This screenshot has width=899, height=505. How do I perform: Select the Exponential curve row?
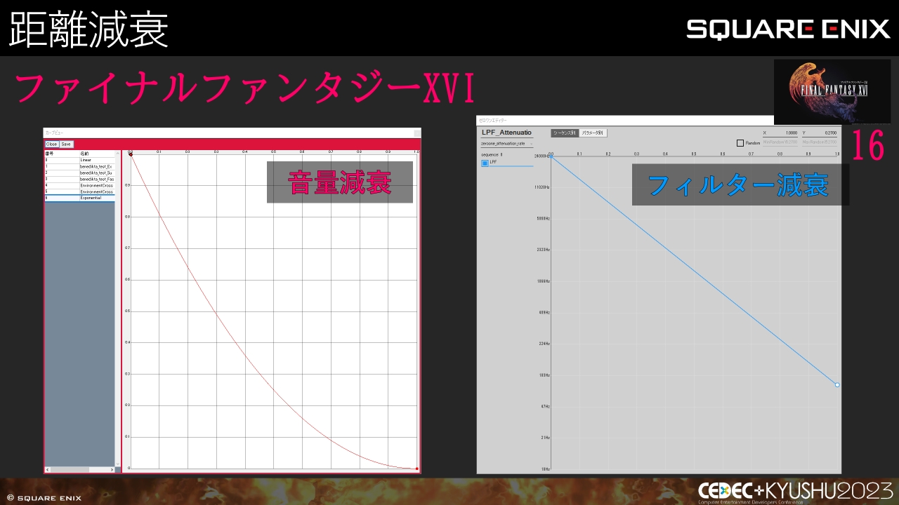point(79,198)
